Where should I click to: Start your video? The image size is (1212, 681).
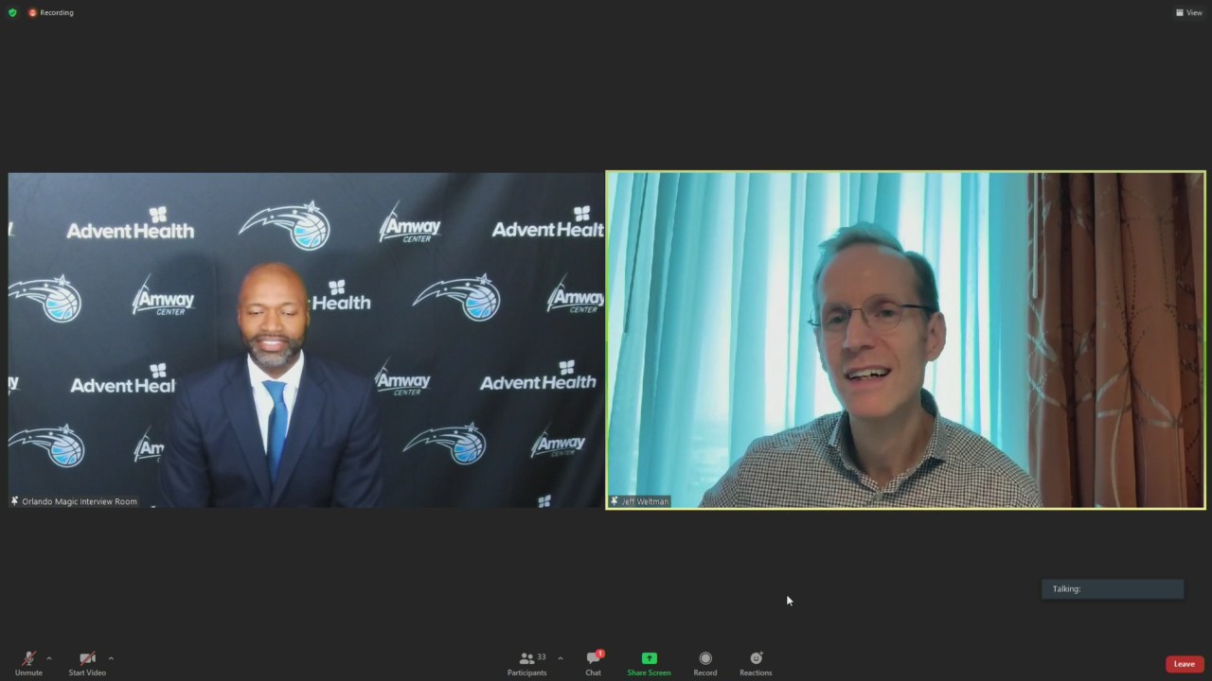click(87, 662)
